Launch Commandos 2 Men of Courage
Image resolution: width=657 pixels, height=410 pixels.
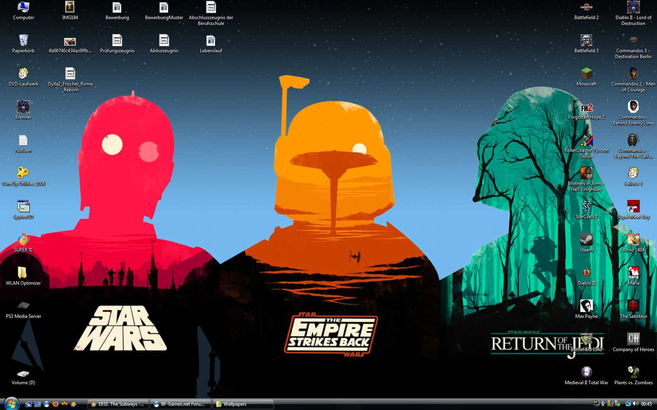point(633,80)
